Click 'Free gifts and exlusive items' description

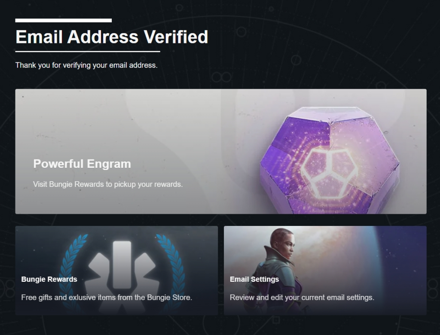point(107,297)
